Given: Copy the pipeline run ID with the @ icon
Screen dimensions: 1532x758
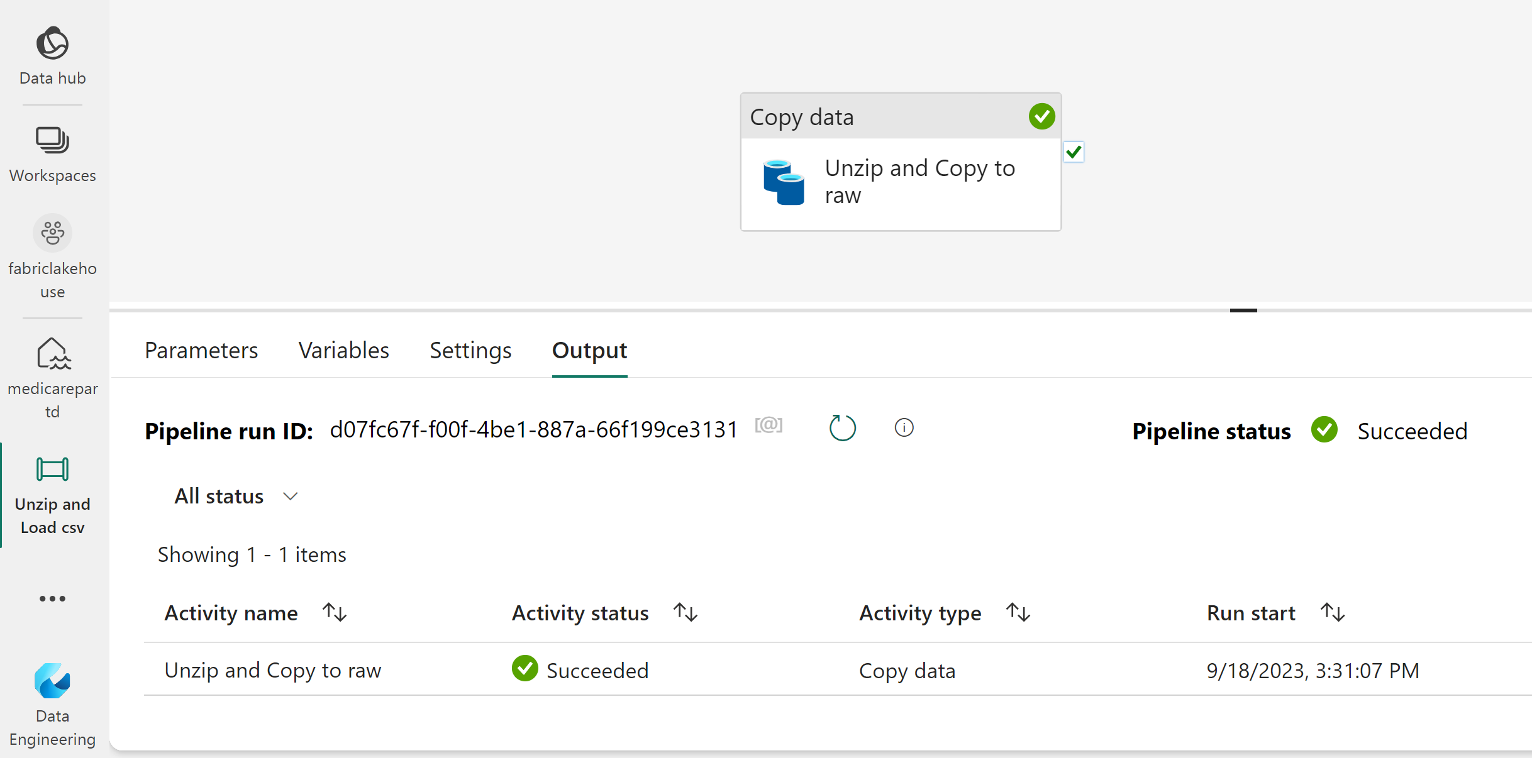Looking at the screenshot, I should (x=769, y=426).
